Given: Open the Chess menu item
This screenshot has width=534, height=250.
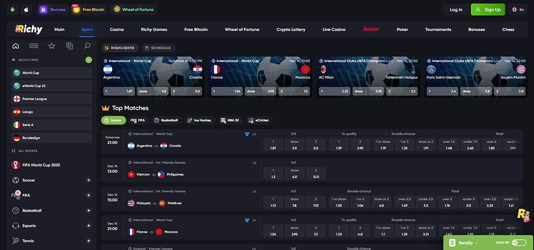Looking at the screenshot, I should [508, 29].
